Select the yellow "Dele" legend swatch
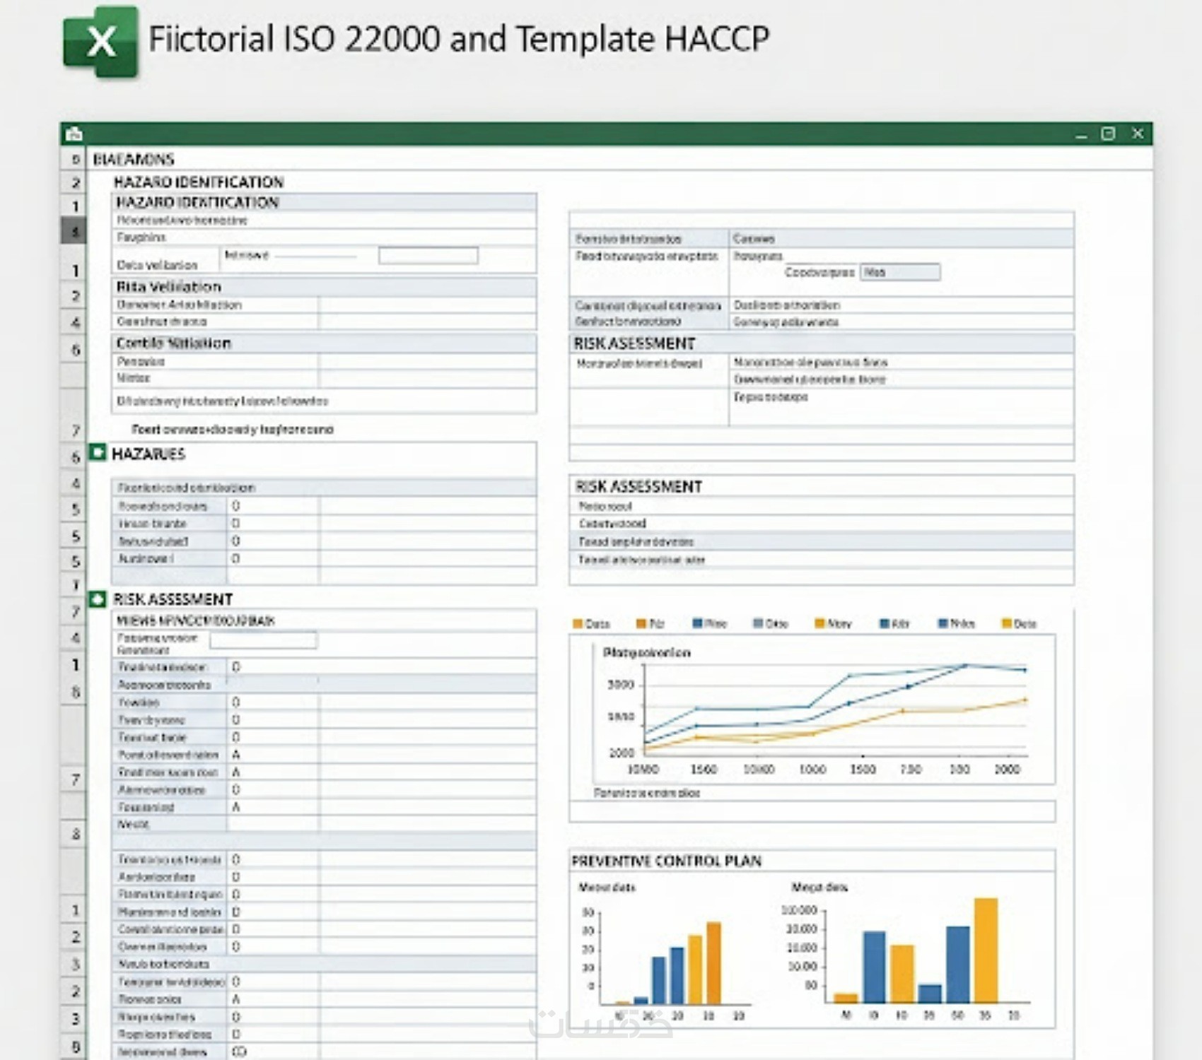Image resolution: width=1202 pixels, height=1060 pixels. [x=1007, y=623]
